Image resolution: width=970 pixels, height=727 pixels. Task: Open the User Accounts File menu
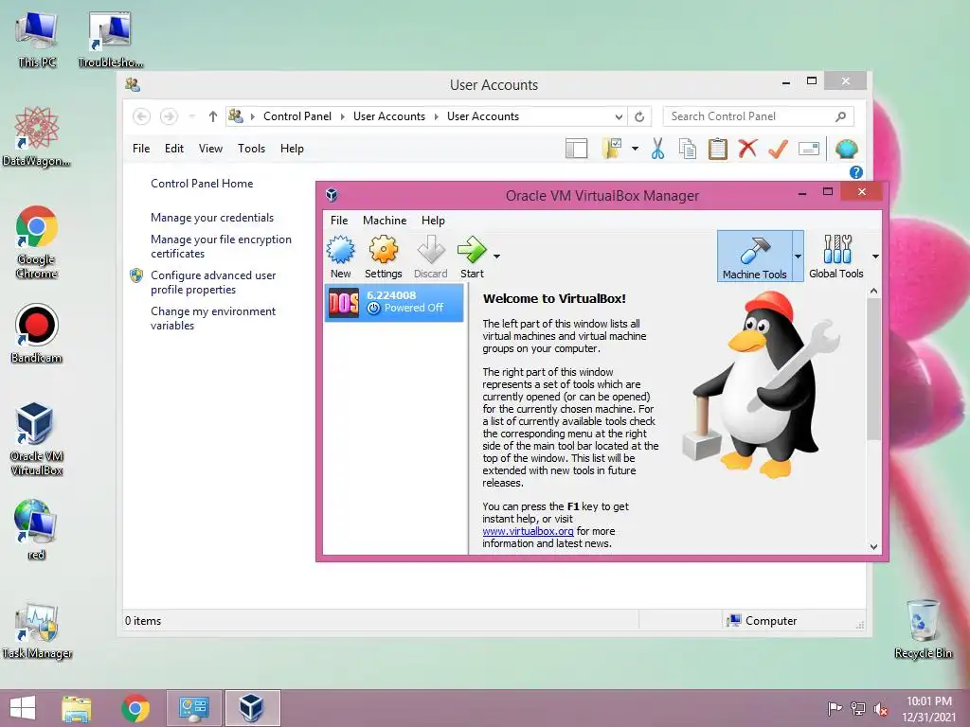141,149
